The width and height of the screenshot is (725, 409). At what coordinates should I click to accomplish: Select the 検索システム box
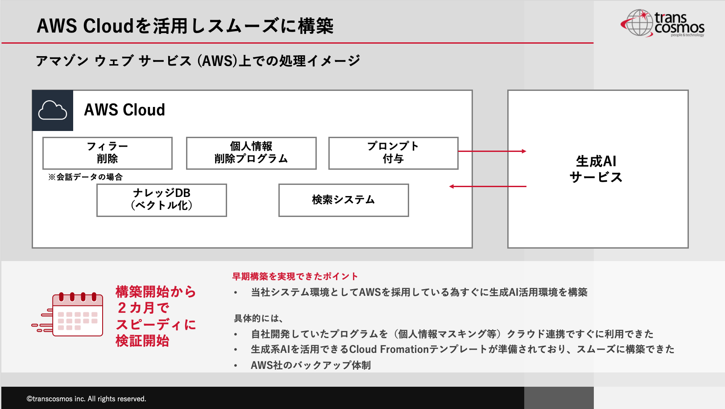(344, 200)
